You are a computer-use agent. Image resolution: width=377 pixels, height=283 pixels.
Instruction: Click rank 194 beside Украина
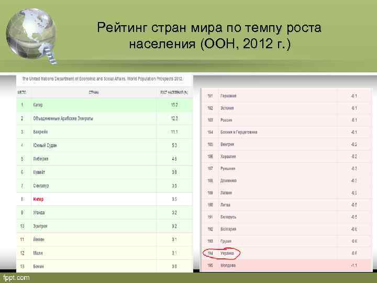coord(210,253)
